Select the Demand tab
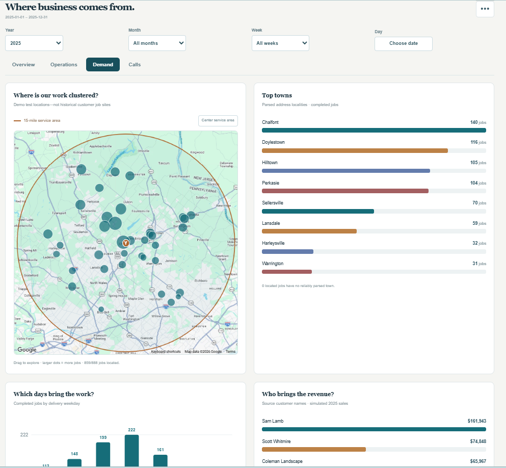The width and height of the screenshot is (506, 468). click(103, 65)
